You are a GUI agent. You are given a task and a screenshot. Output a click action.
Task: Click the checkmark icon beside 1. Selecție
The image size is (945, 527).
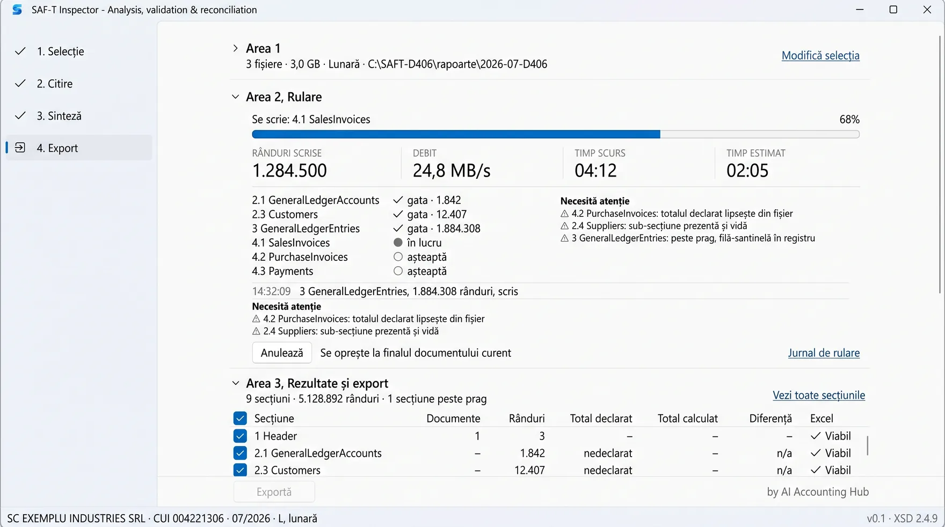(20, 52)
